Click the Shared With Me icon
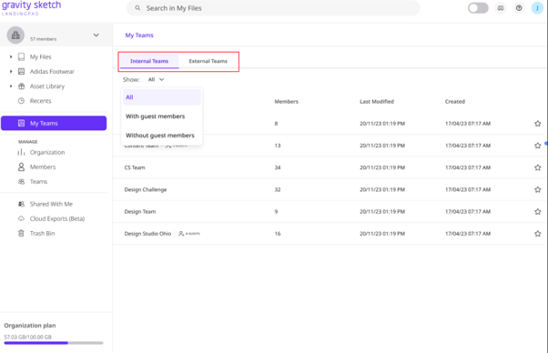This screenshot has height=353, width=548. 21,204
